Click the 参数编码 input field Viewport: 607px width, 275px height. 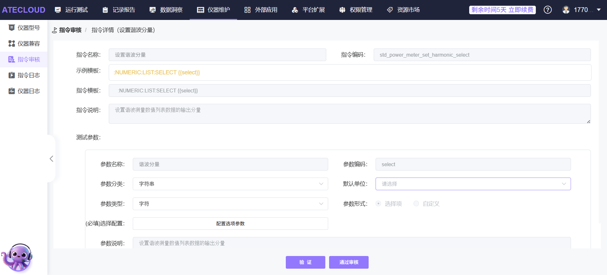473,164
